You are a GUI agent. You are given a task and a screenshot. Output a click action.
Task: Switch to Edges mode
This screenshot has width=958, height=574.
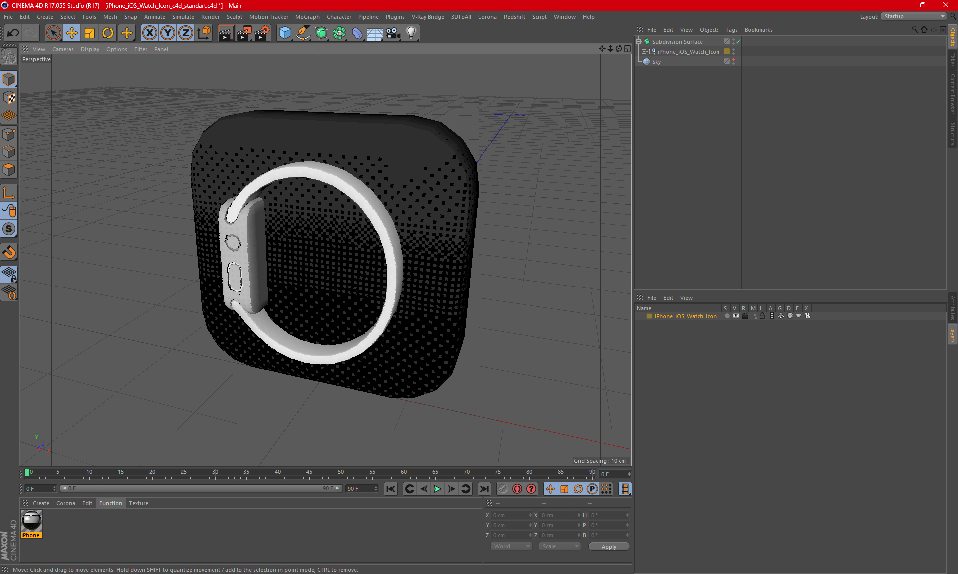click(9, 152)
